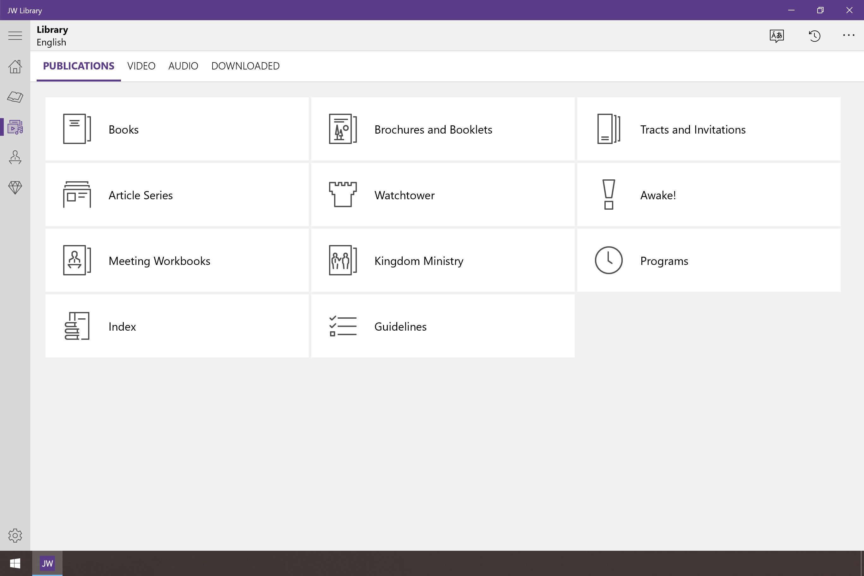This screenshot has width=864, height=576.
Task: Open Brochures and Booklets category
Action: coord(443,129)
